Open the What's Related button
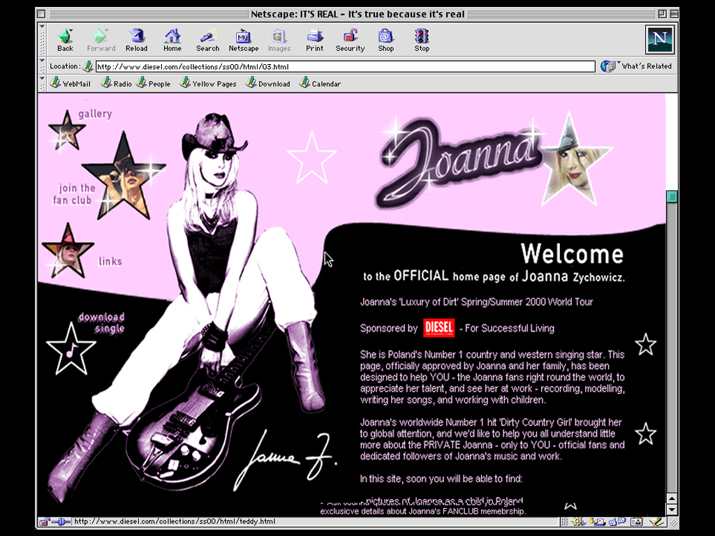715x536 pixels. click(636, 66)
